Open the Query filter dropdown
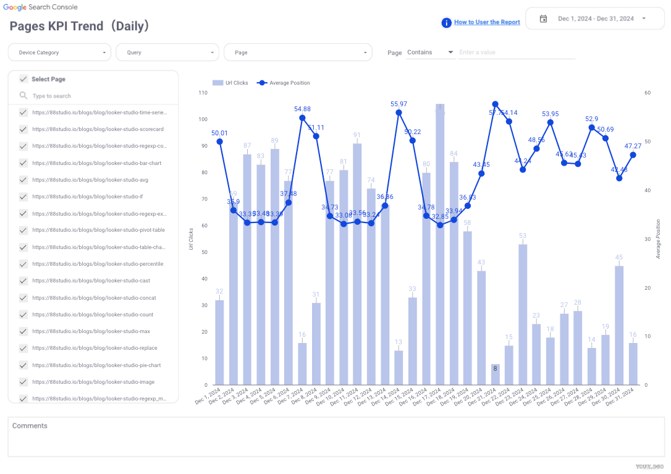Image resolution: width=671 pixels, height=474 pixels. point(167,53)
